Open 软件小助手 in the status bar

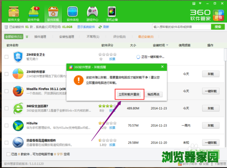188,164
